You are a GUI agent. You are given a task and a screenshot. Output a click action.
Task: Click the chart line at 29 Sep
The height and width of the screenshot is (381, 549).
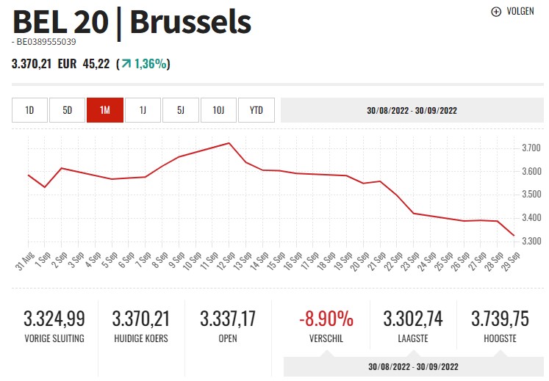pos(514,236)
